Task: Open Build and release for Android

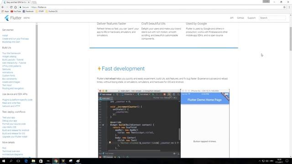Action: click(x=16, y=130)
